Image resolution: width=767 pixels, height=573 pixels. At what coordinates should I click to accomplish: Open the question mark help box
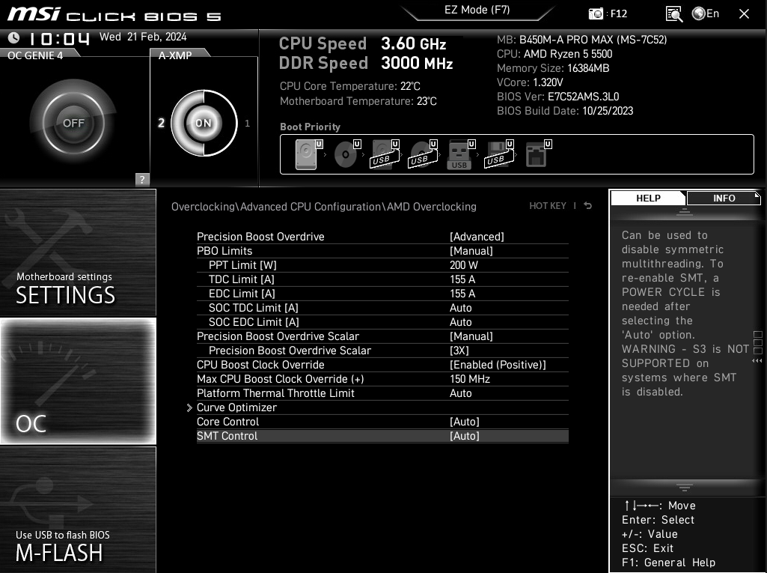pyautogui.click(x=142, y=179)
